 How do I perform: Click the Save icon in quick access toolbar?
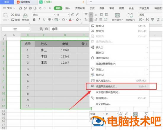[x=20, y=8]
